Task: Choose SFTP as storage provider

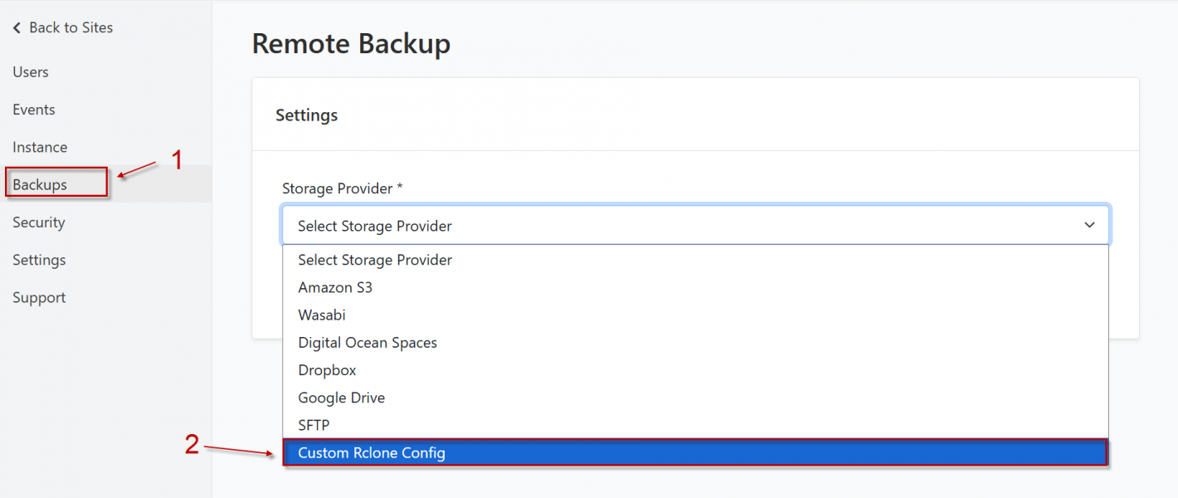Action: click(x=695, y=425)
